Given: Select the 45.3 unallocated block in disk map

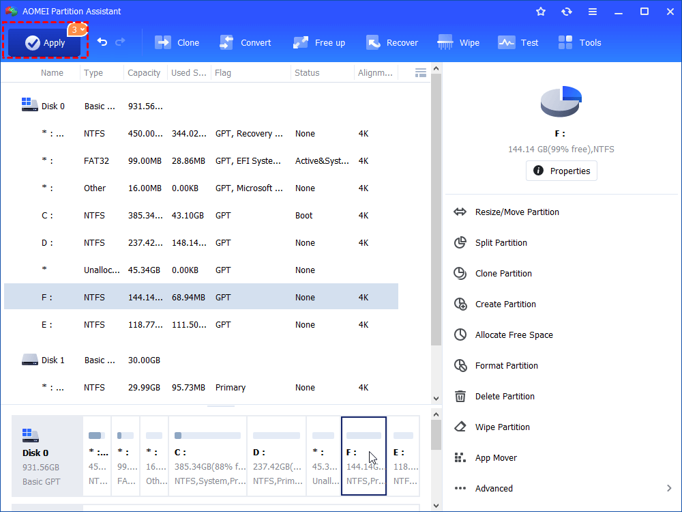Looking at the screenshot, I should [323, 456].
